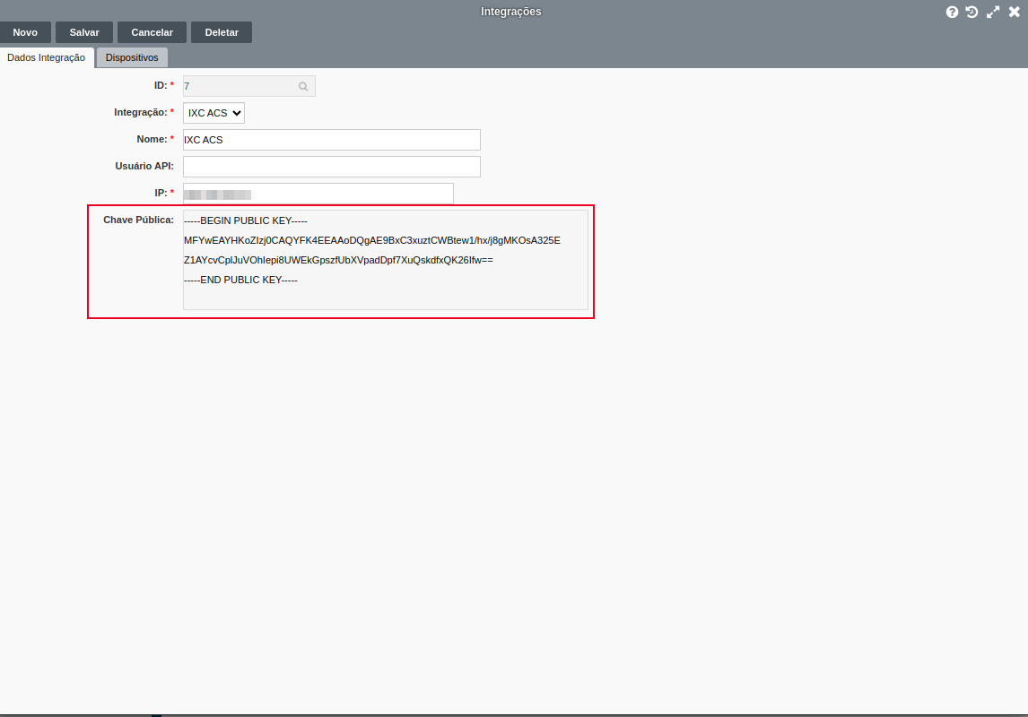Click the Salvar button
Image resolution: width=1028 pixels, height=717 pixels.
tap(84, 32)
